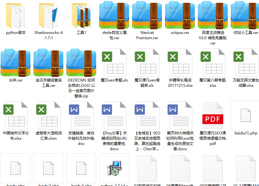Screen dimensions: 259x186
Task: Click the file name '中国城市文字分布.xlsx'
Action: (x=16, y=136)
